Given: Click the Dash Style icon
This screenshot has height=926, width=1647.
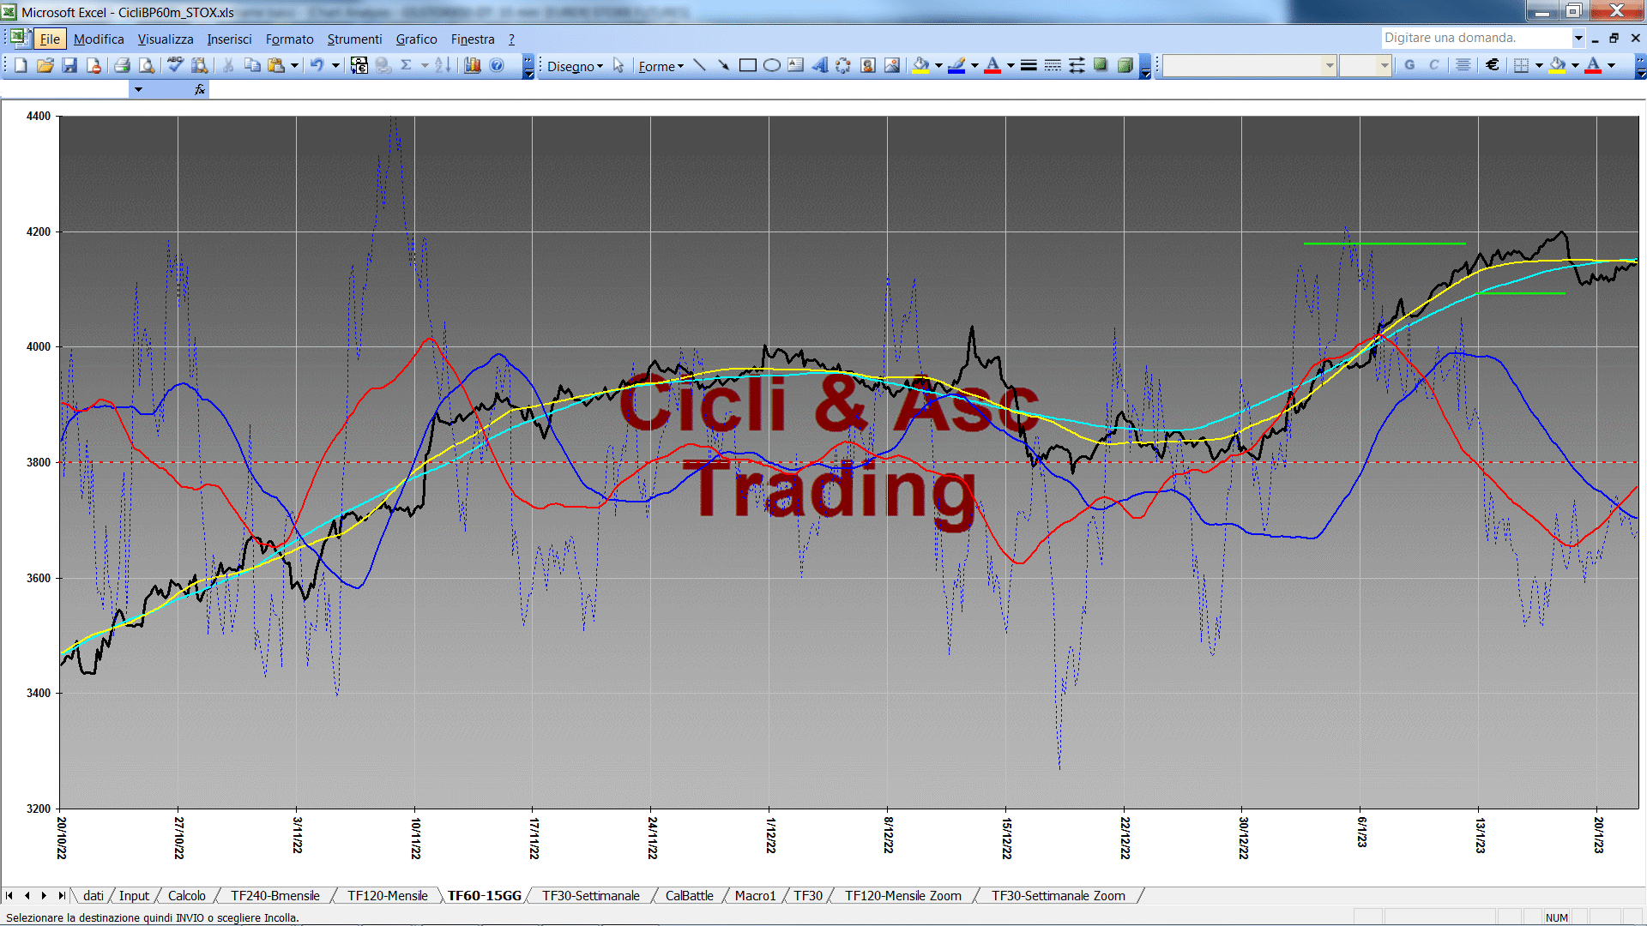Looking at the screenshot, I should [x=1053, y=66].
